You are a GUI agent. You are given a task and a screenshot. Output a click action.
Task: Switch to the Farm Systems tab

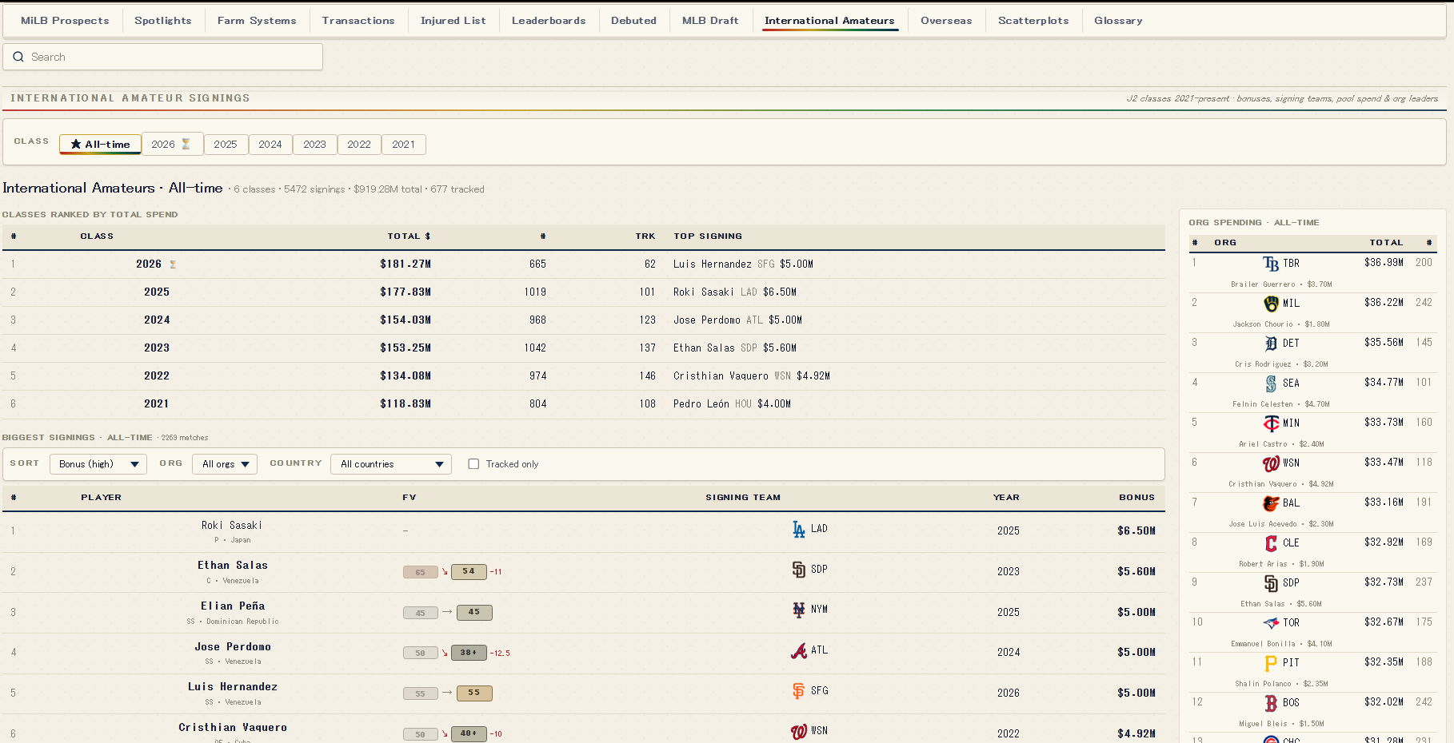[257, 21]
